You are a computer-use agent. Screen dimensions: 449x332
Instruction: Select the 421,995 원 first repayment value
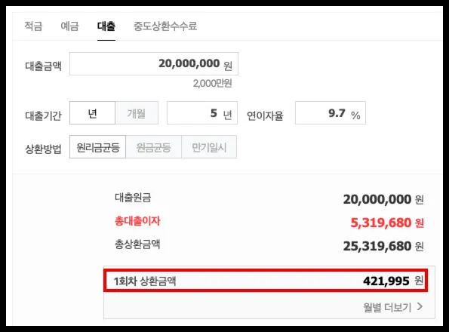(x=393, y=281)
